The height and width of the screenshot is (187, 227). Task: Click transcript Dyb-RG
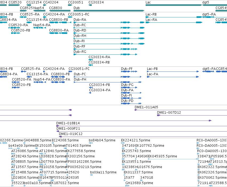[80, 52]
